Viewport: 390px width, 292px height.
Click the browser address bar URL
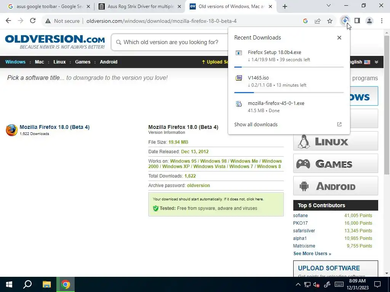(161, 21)
